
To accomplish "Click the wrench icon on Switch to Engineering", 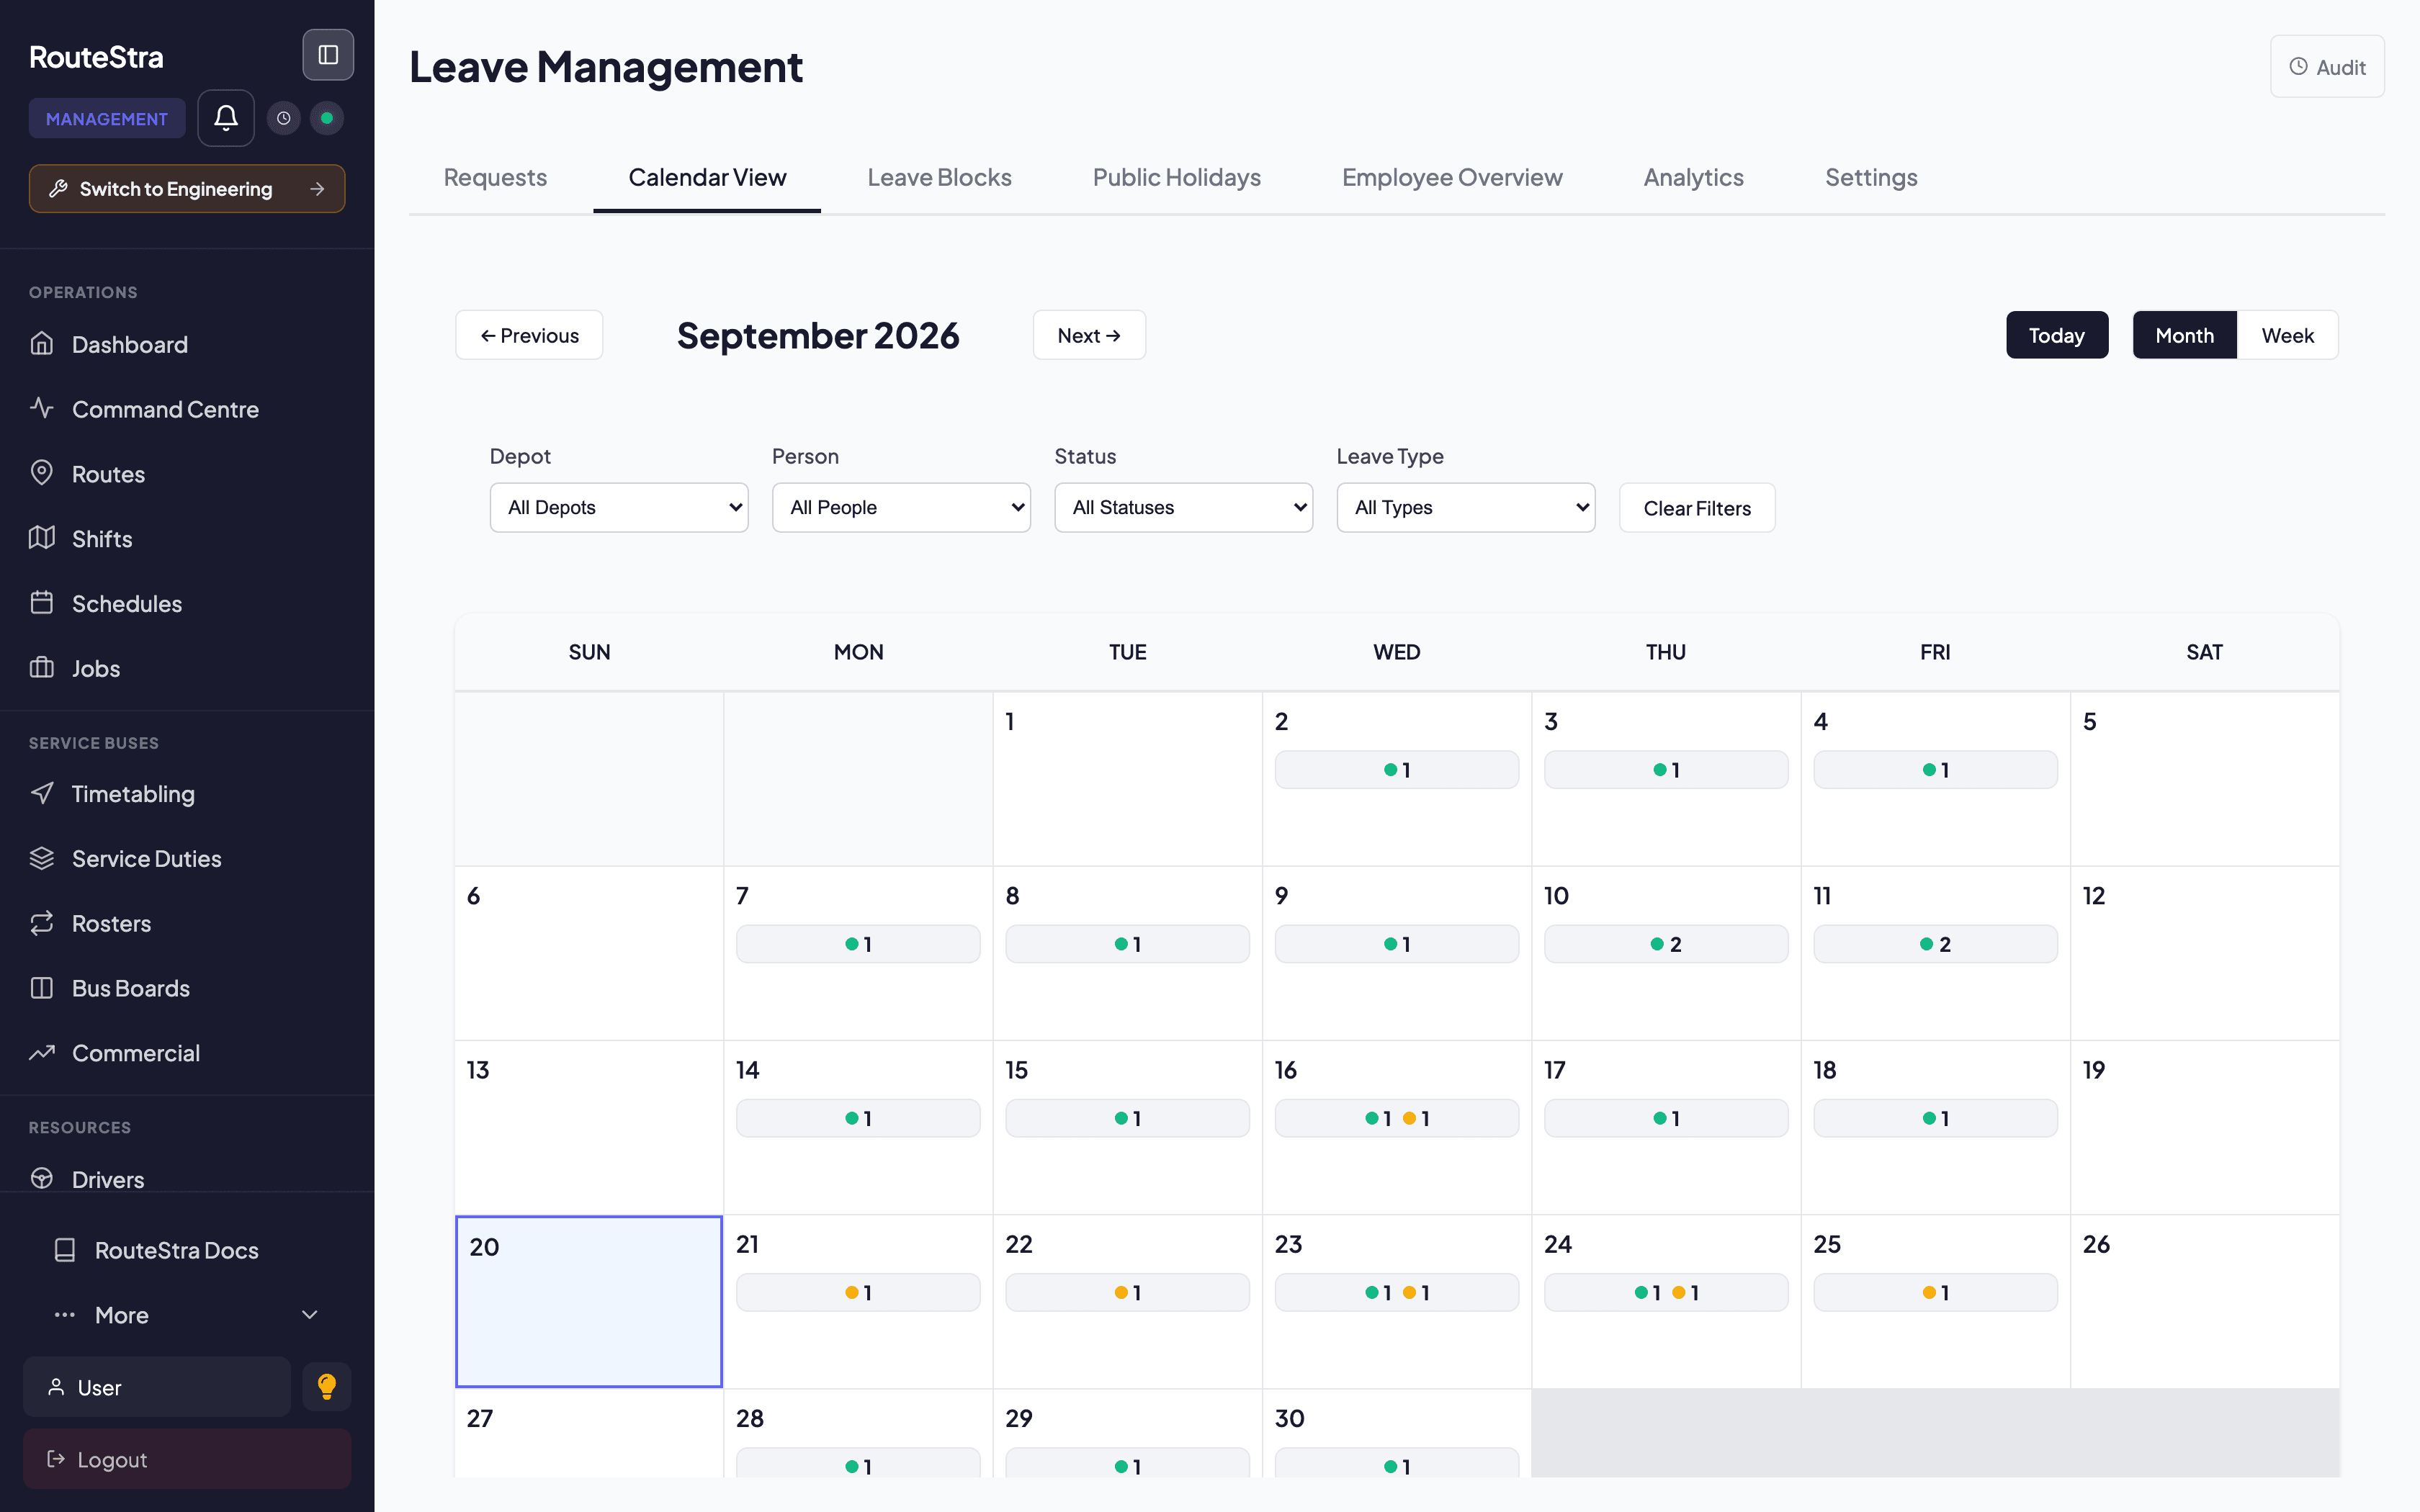I will tap(59, 189).
